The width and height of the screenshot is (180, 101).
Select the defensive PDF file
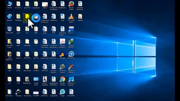[x=54, y=55]
